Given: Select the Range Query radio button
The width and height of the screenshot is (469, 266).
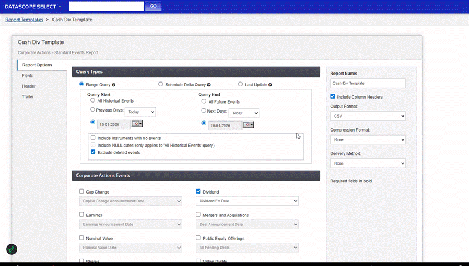Looking at the screenshot, I should pos(81,84).
